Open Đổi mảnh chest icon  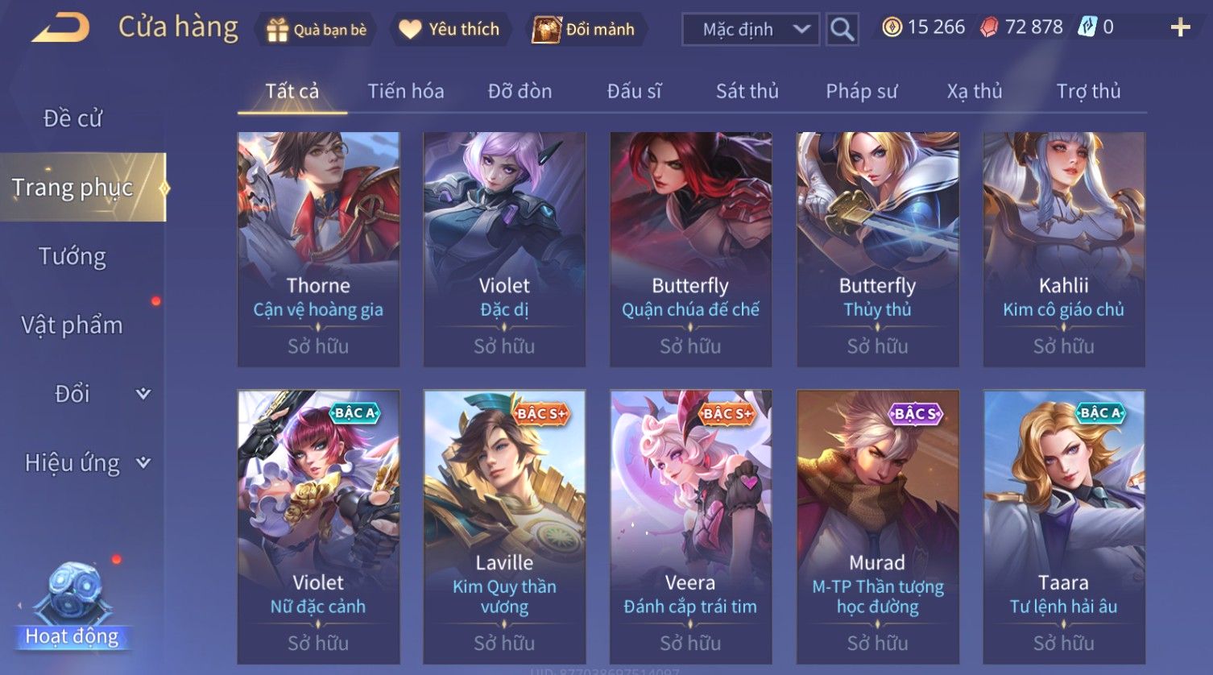coord(546,30)
